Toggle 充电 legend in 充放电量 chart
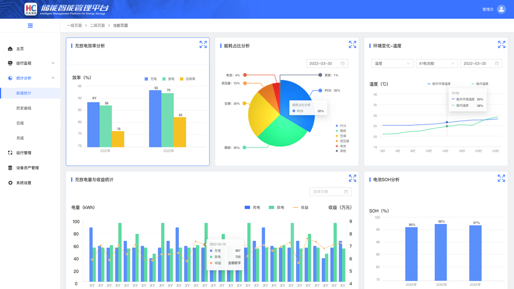The height and width of the screenshot is (289, 514). 252,208
